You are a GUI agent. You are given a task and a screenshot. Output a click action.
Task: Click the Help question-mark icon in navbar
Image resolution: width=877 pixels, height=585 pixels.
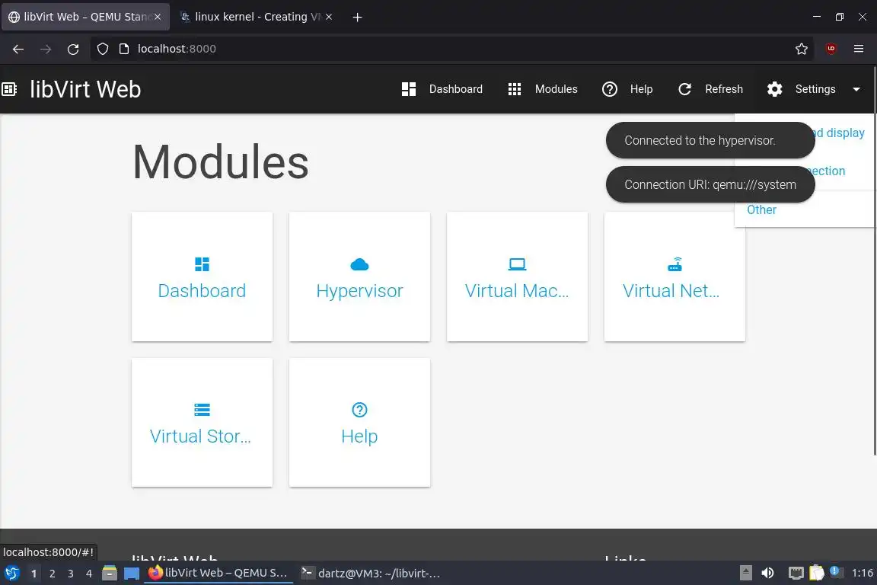point(610,89)
